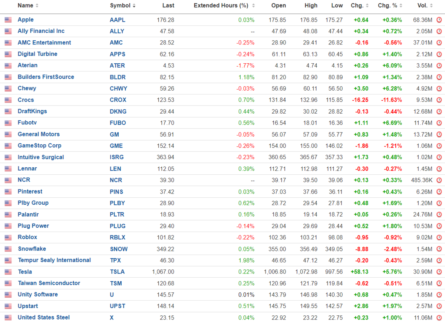Click the clock icon in Roblox row

439,238
